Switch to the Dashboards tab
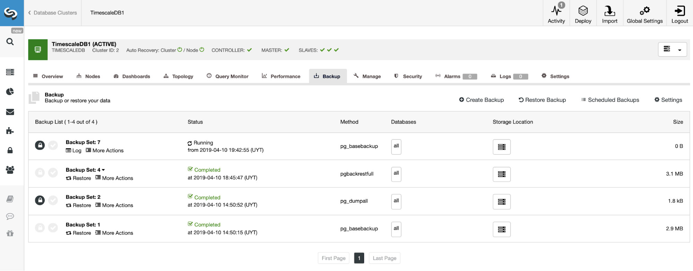Image resolution: width=693 pixels, height=271 pixels. (x=132, y=76)
